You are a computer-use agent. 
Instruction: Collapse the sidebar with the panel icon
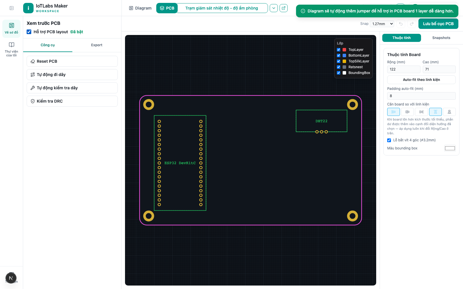click(12, 8)
